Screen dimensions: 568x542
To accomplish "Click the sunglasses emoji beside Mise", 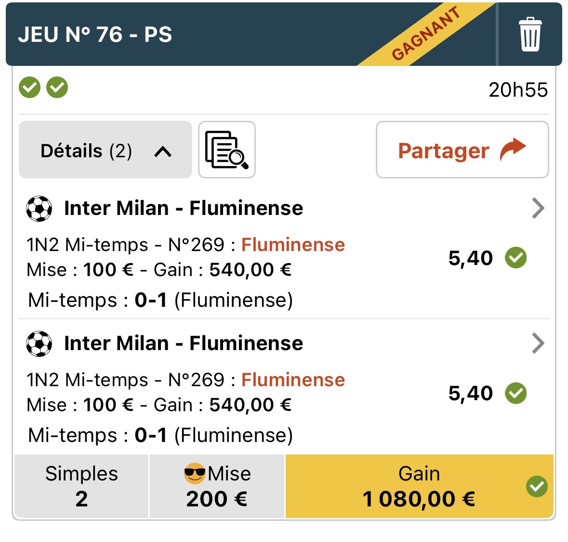I will (195, 473).
